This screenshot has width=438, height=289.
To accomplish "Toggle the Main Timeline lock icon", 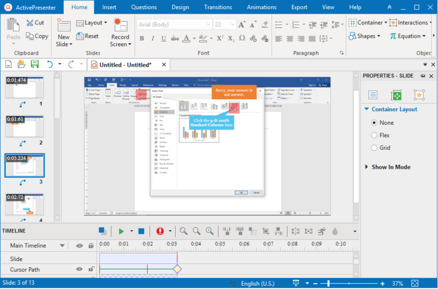I will 91,246.
